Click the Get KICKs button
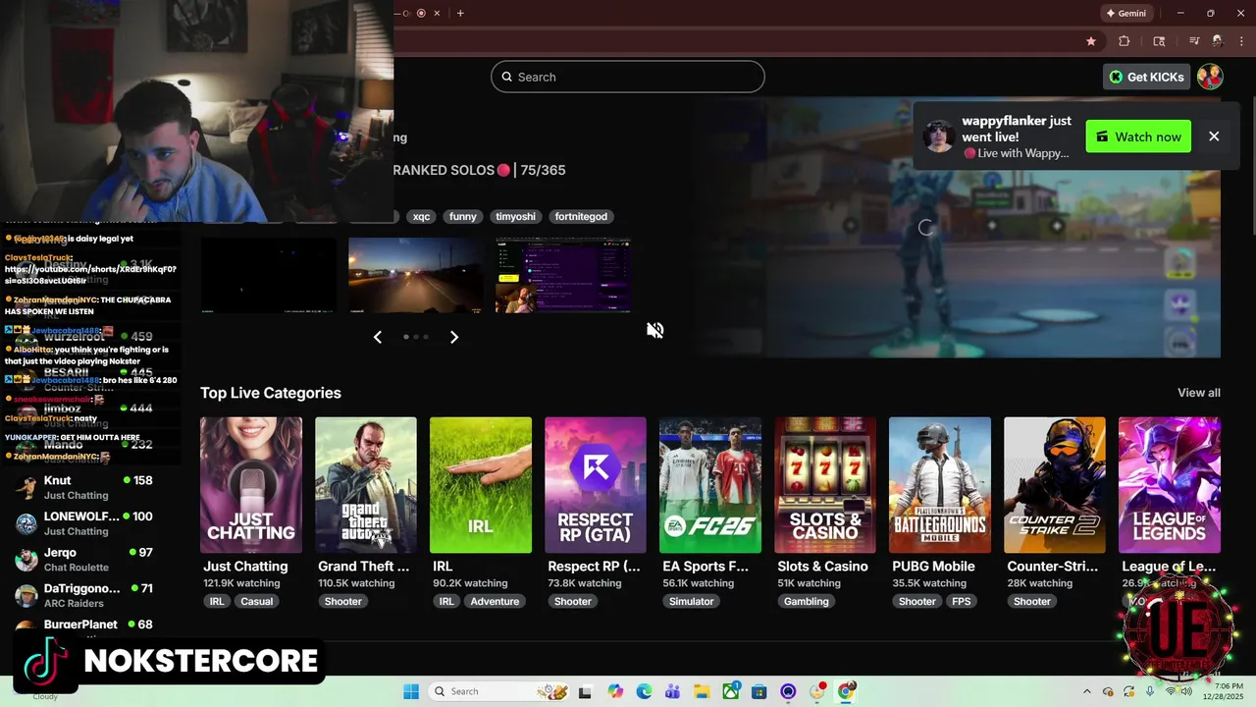 coord(1146,77)
